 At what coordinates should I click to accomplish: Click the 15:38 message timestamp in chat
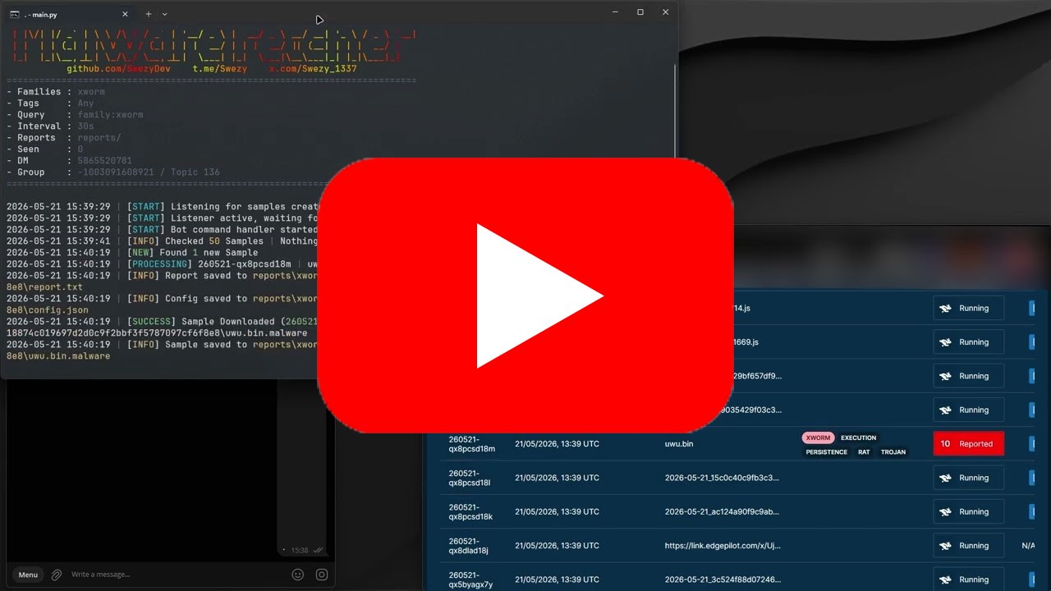point(300,550)
